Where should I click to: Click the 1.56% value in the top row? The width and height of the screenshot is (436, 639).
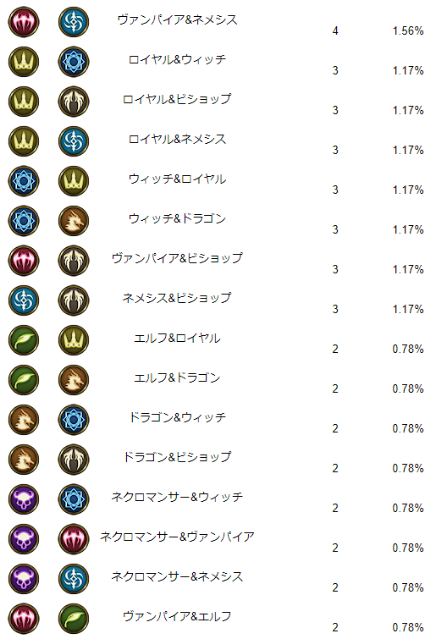[x=408, y=31]
